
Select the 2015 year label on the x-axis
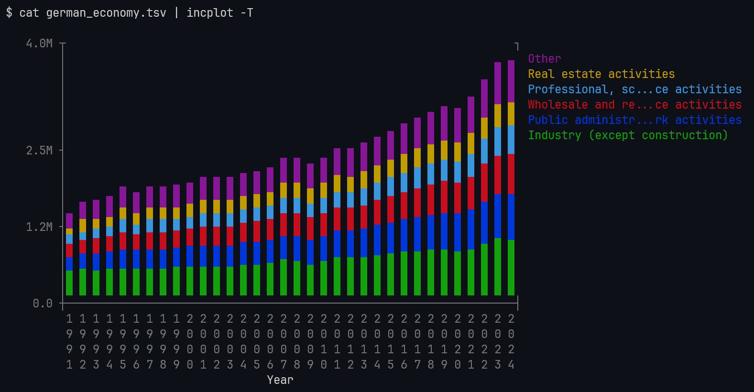click(391, 342)
